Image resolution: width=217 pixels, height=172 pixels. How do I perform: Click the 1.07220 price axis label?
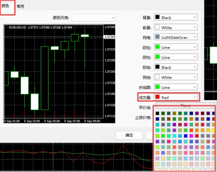pyautogui.click(x=110, y=83)
